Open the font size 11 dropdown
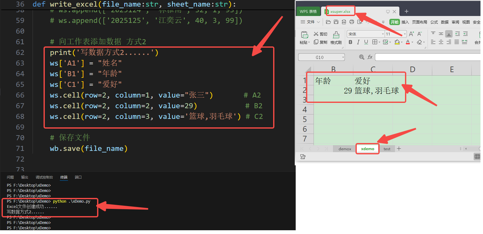Image resolution: width=483 pixels, height=234 pixels. point(405,34)
